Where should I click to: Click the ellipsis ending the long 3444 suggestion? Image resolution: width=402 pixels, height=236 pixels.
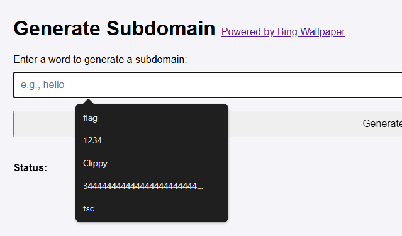click(x=200, y=187)
